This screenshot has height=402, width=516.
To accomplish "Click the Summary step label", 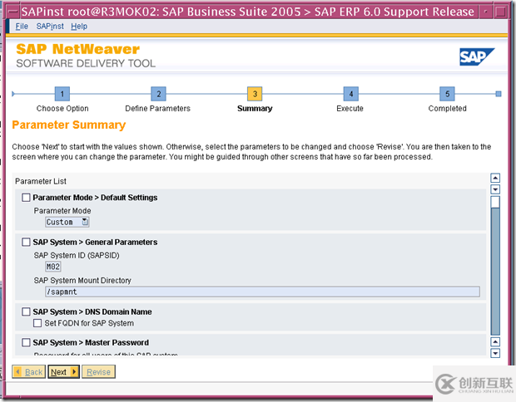I will (255, 108).
